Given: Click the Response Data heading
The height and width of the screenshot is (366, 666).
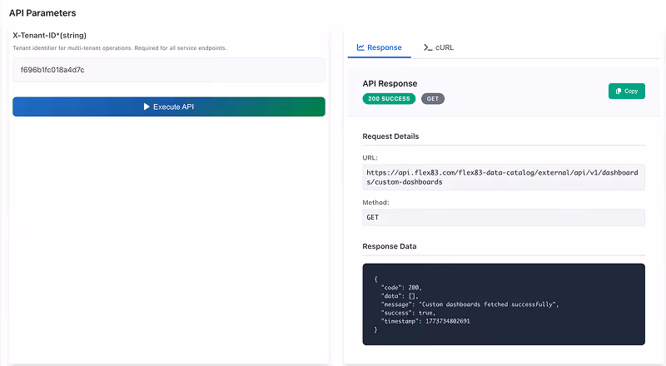Looking at the screenshot, I should (389, 246).
